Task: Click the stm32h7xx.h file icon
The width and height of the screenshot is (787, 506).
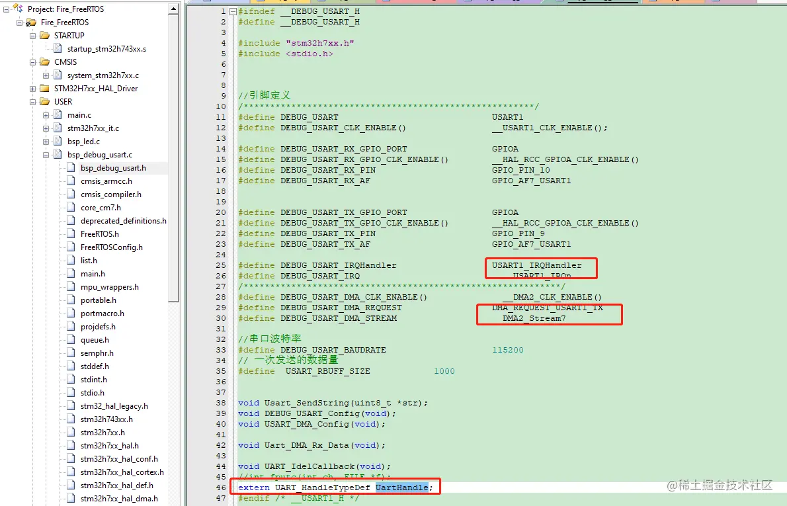Action: (x=71, y=432)
